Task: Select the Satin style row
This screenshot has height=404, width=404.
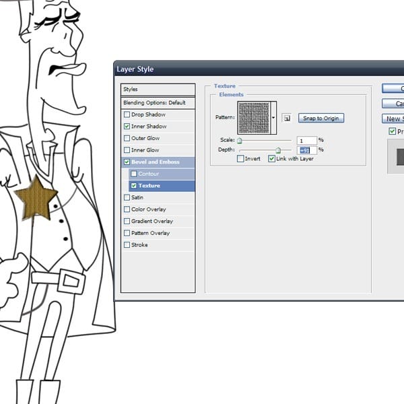Action: (158, 197)
